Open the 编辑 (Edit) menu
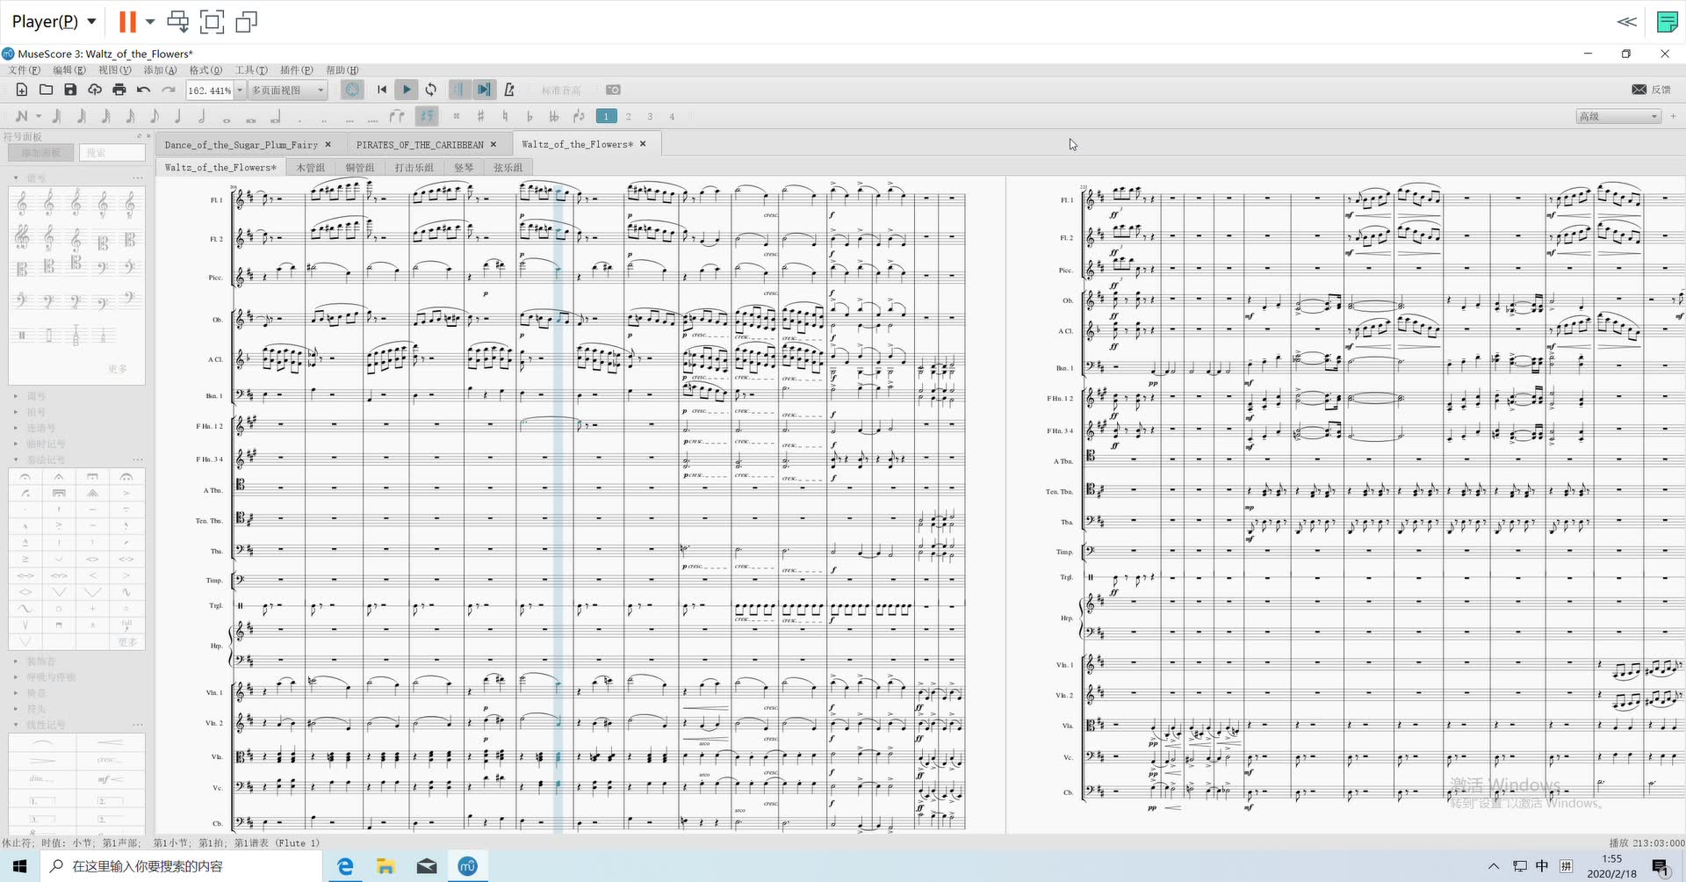 tap(69, 70)
